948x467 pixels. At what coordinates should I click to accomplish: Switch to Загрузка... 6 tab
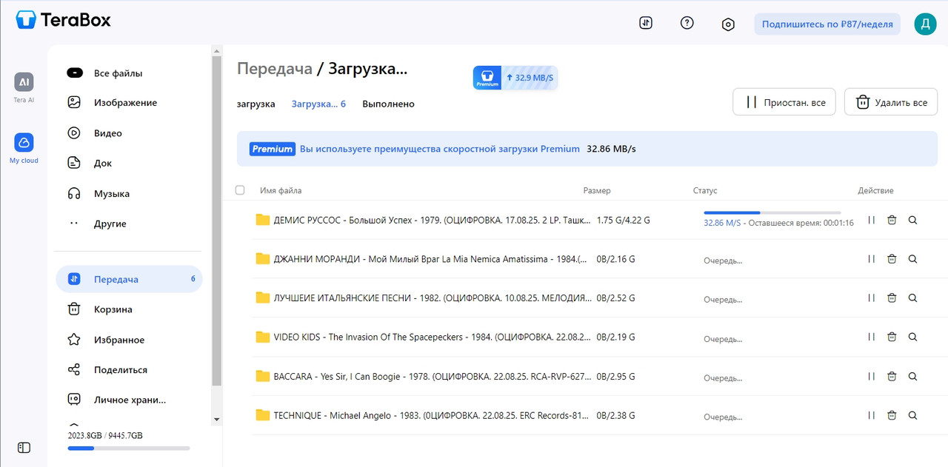click(318, 104)
